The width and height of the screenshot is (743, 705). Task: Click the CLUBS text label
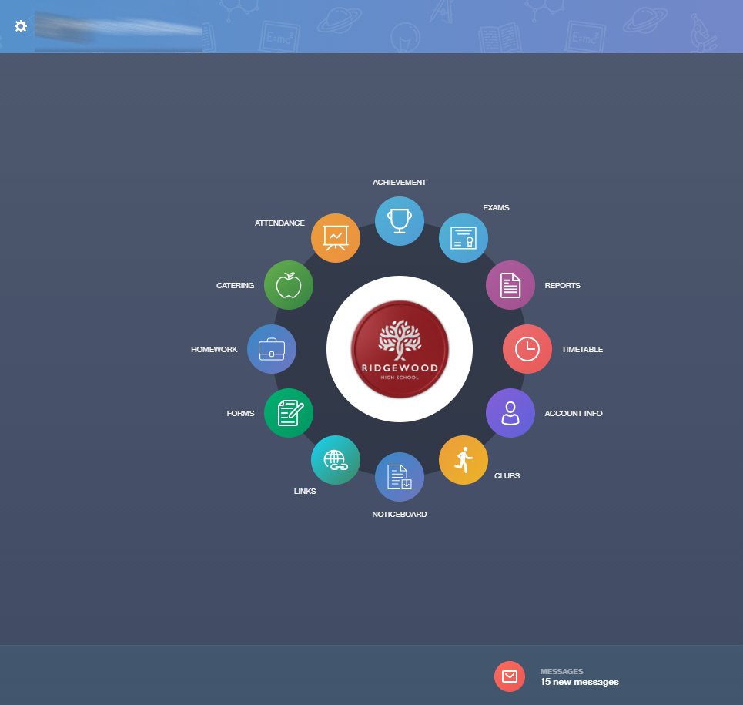click(x=507, y=475)
